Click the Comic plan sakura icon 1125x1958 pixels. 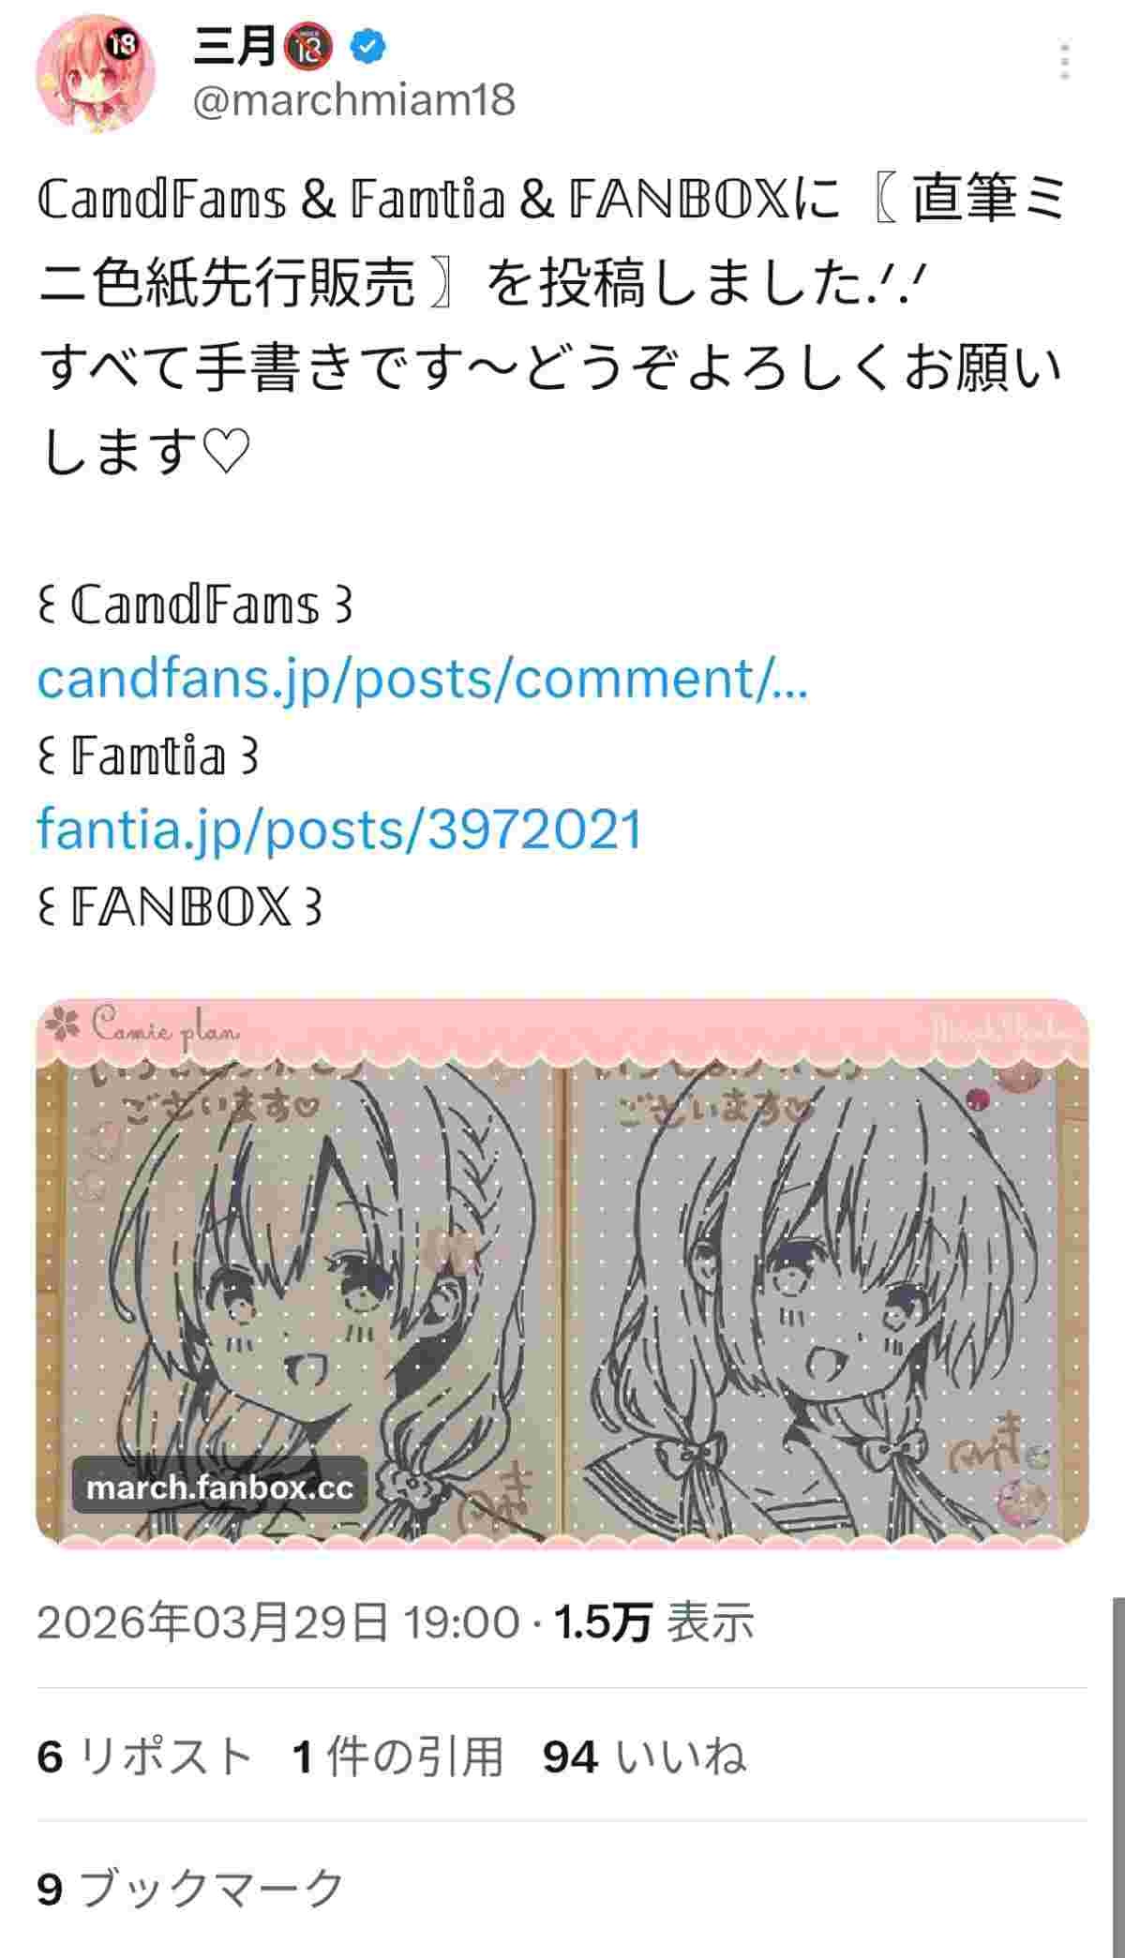63,1026
